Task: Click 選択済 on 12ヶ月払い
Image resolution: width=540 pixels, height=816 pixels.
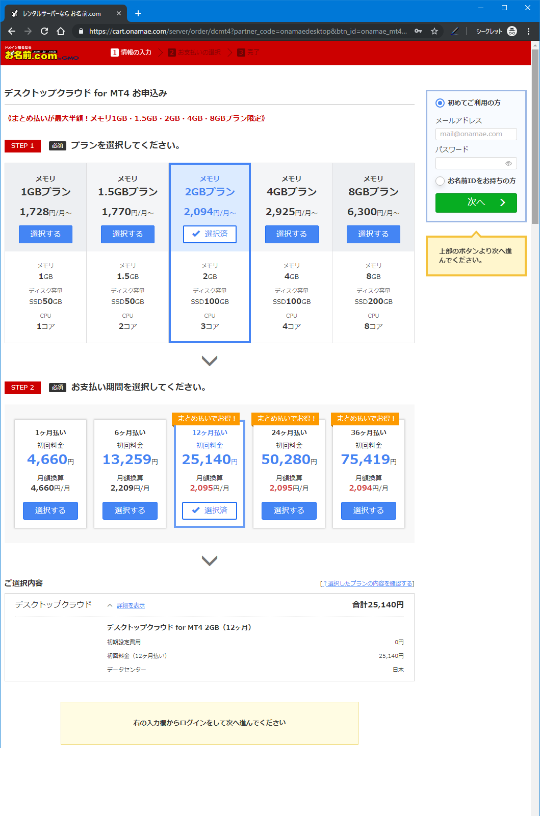Action: tap(210, 511)
